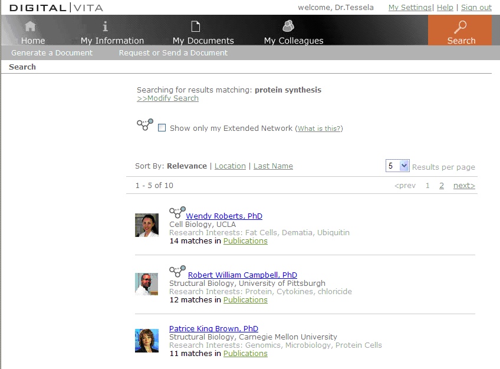This screenshot has width=500, height=369.
Task: Open My Settings link
Action: 410,8
